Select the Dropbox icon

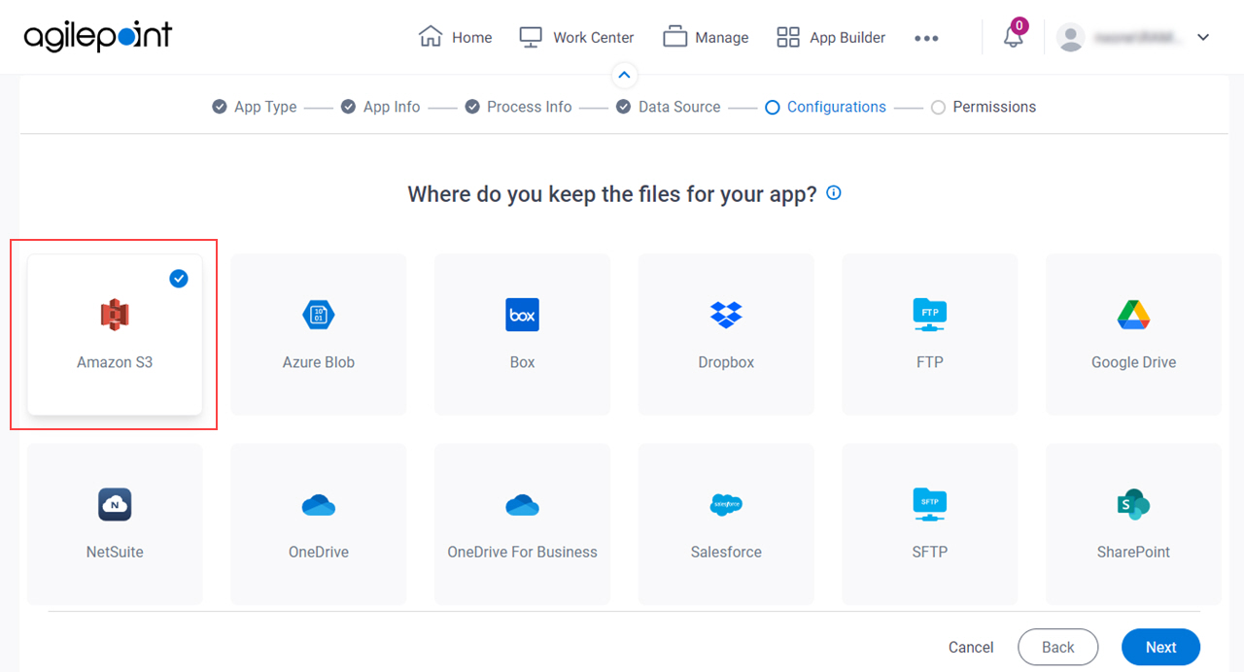726,315
